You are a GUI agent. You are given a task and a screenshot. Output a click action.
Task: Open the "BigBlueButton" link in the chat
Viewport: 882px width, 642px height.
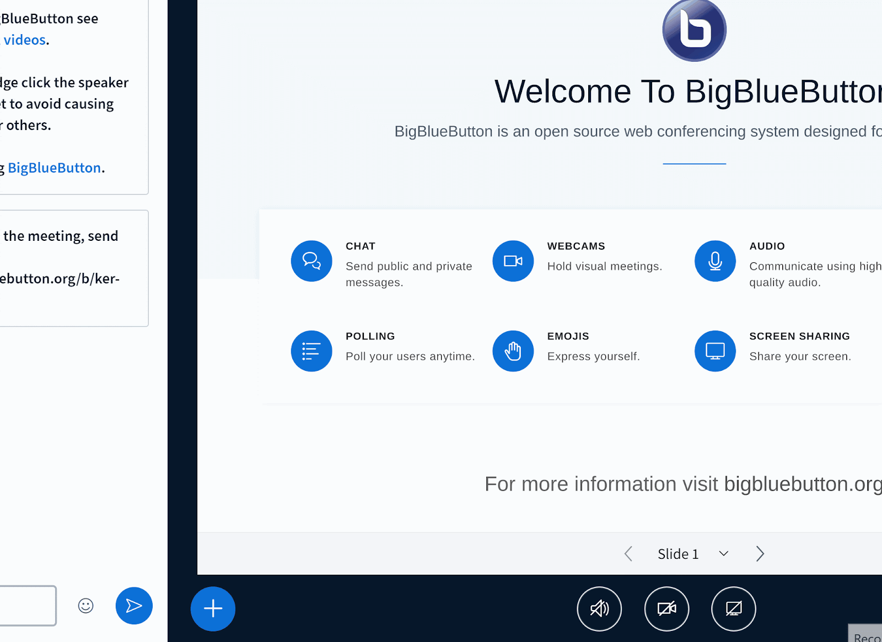tap(54, 168)
